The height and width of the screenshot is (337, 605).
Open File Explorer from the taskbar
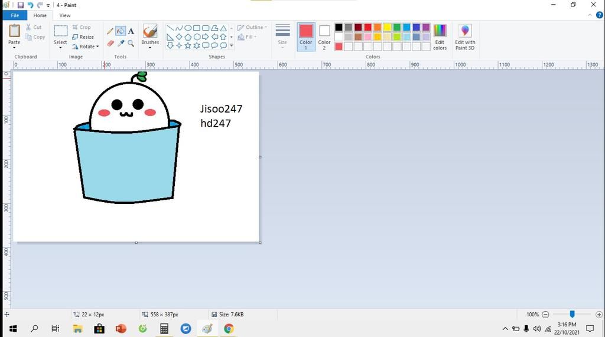[77, 329]
